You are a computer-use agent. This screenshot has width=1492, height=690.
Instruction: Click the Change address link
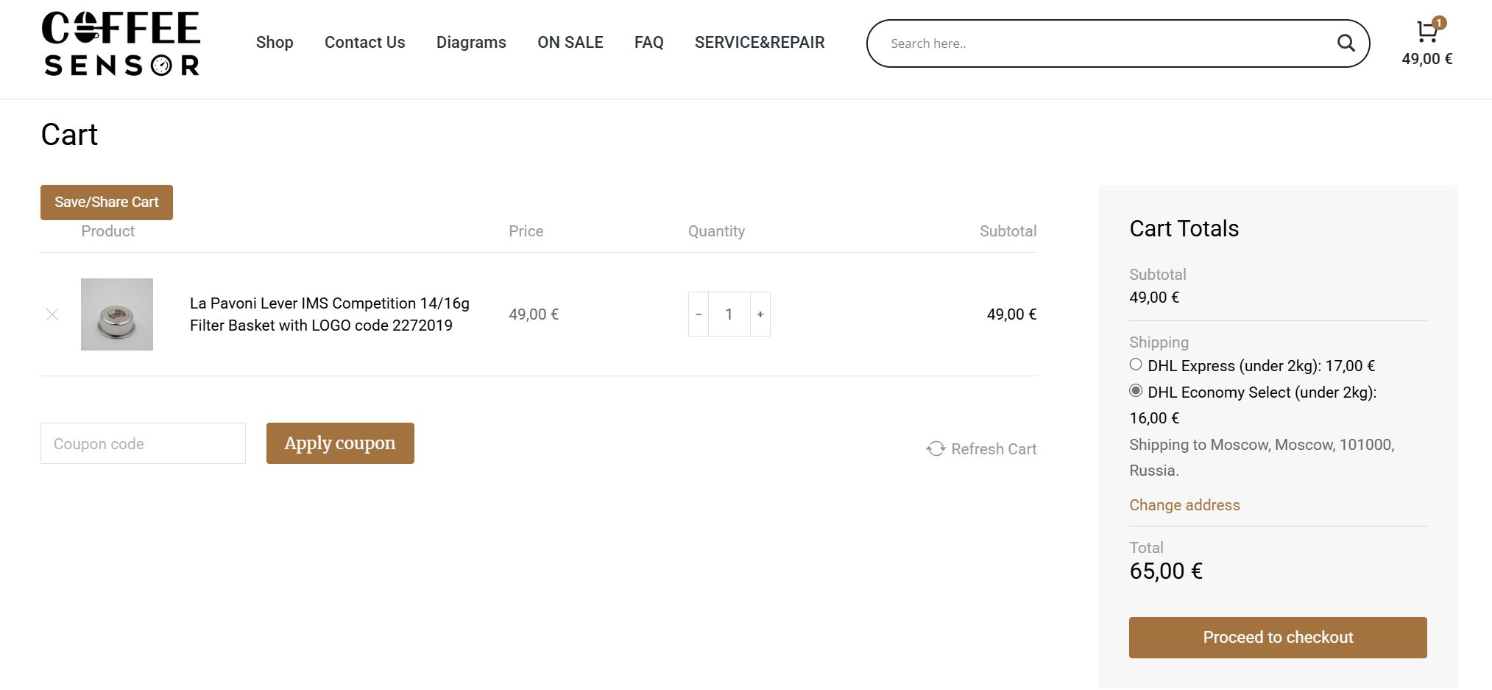[x=1184, y=505]
